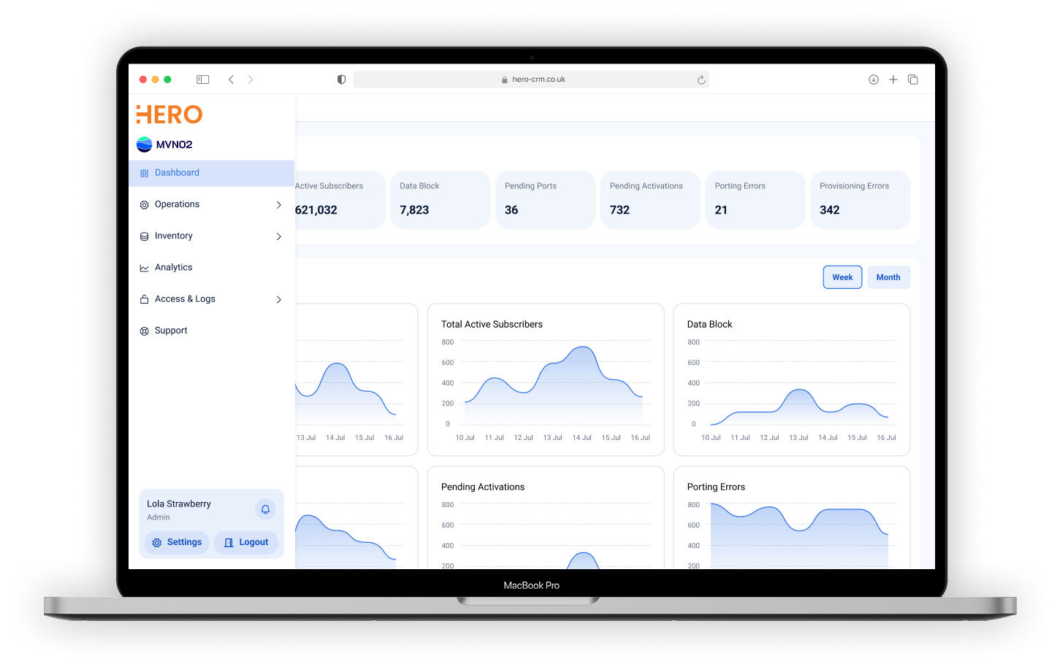Show the browser tab overview icon
Image resolution: width=1060 pixels, height=664 pixels.
tap(912, 80)
